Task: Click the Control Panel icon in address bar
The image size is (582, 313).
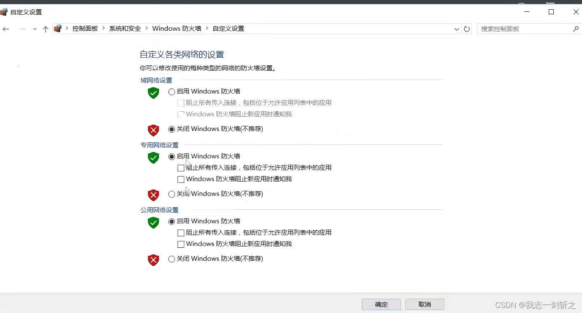Action: 58,29
